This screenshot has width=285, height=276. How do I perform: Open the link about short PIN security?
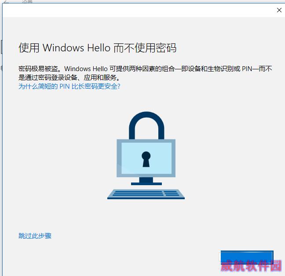pos(69,86)
